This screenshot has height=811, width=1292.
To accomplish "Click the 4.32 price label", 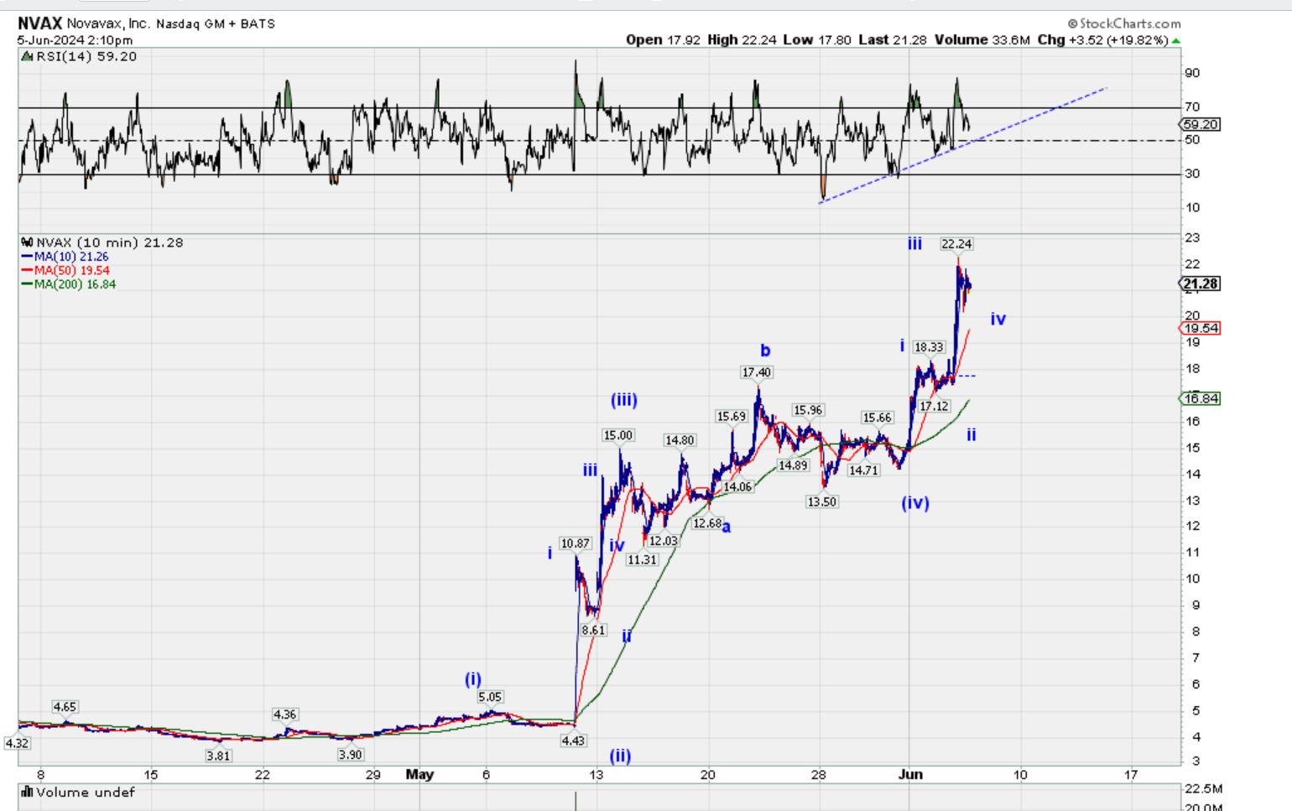I will coord(17,743).
